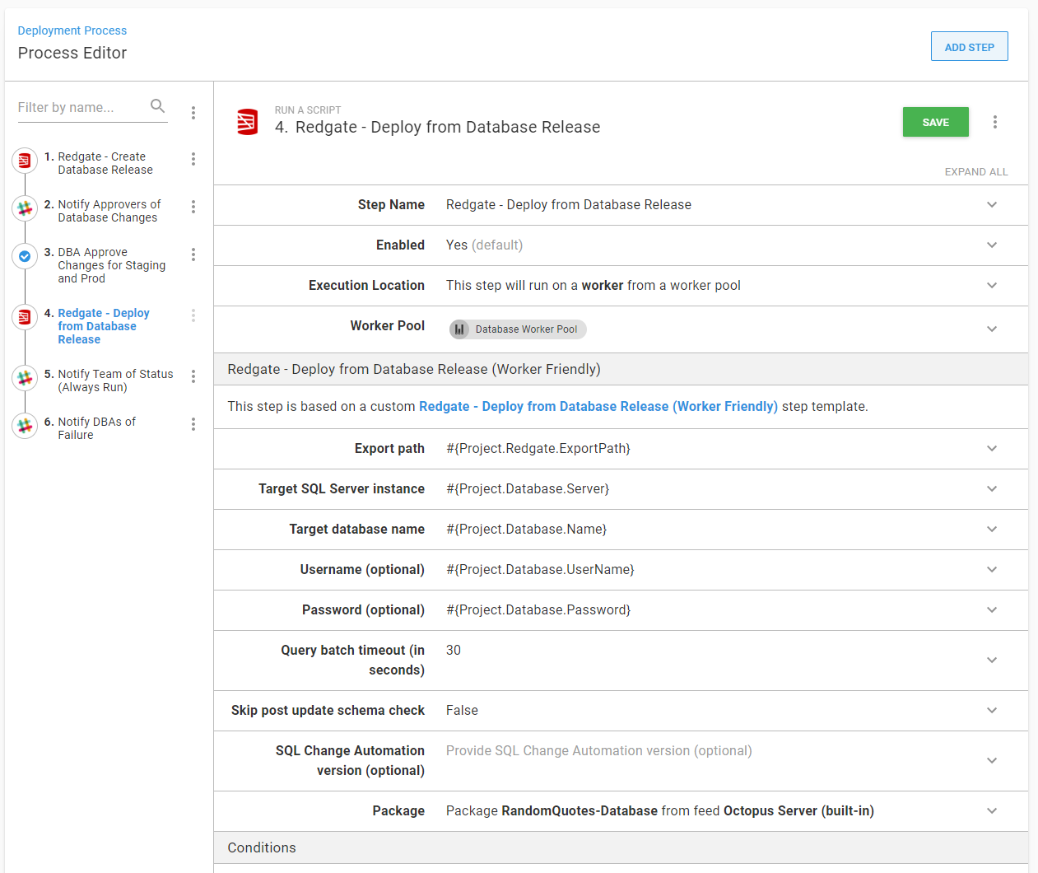The width and height of the screenshot is (1038, 873).
Task: Open the Deployment Process breadcrumb link
Action: point(72,30)
